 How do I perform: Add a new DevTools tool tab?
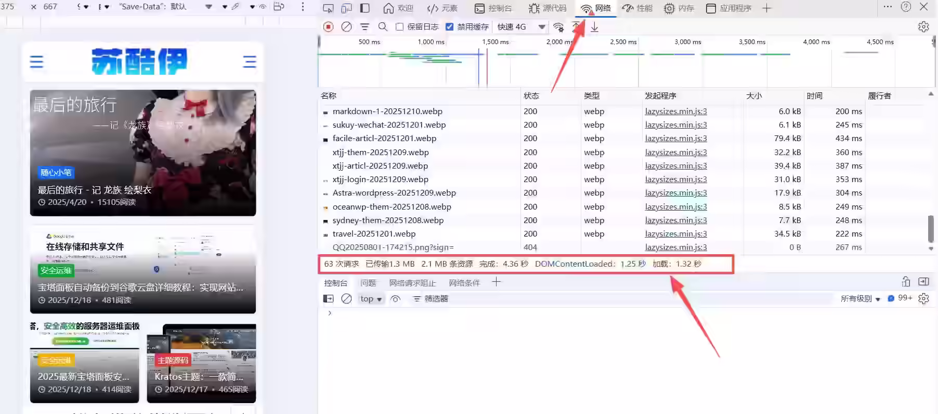pos(766,8)
